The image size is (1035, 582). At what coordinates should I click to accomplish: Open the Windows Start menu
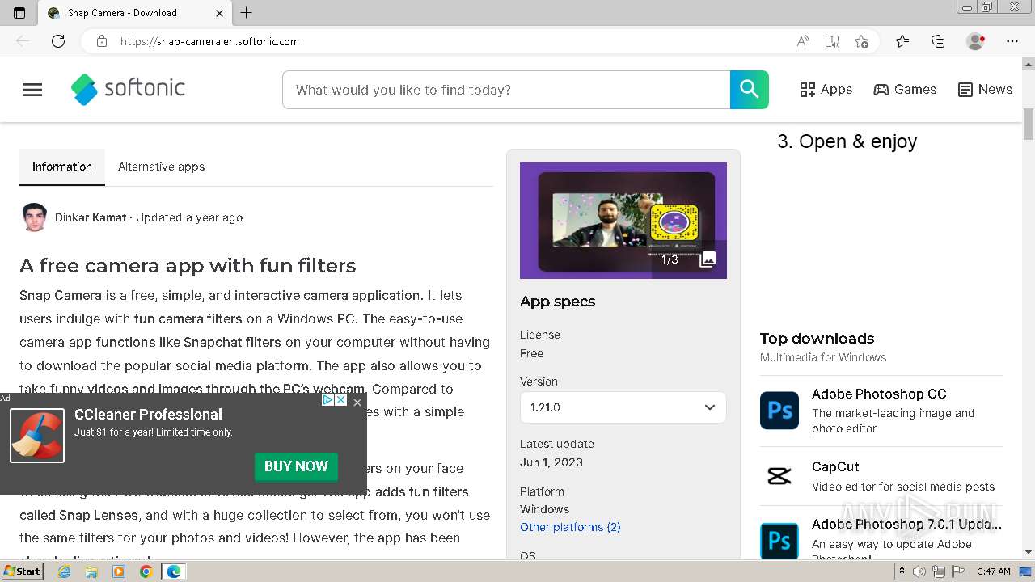click(23, 571)
